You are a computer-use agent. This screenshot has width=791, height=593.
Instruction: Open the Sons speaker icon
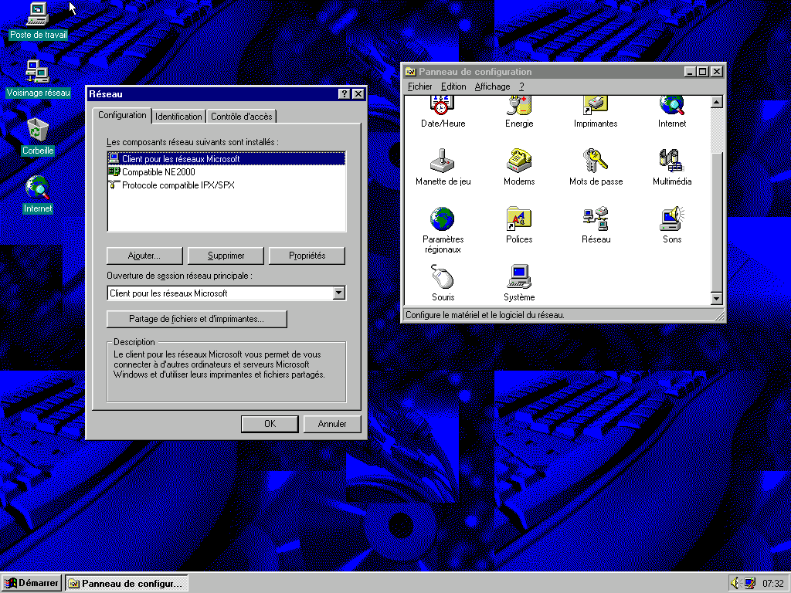[x=672, y=219]
